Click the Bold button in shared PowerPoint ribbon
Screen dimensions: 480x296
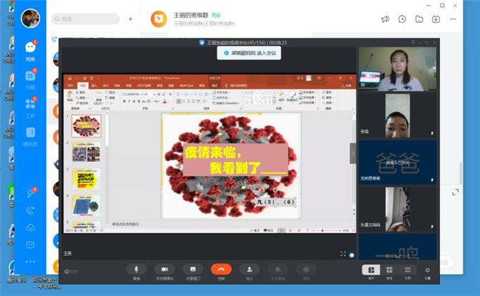pyautogui.click(x=124, y=101)
